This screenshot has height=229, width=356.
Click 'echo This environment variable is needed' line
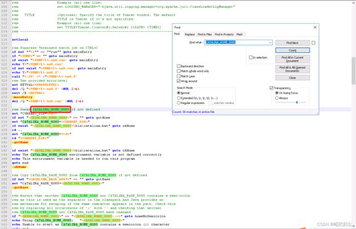pos(73,159)
